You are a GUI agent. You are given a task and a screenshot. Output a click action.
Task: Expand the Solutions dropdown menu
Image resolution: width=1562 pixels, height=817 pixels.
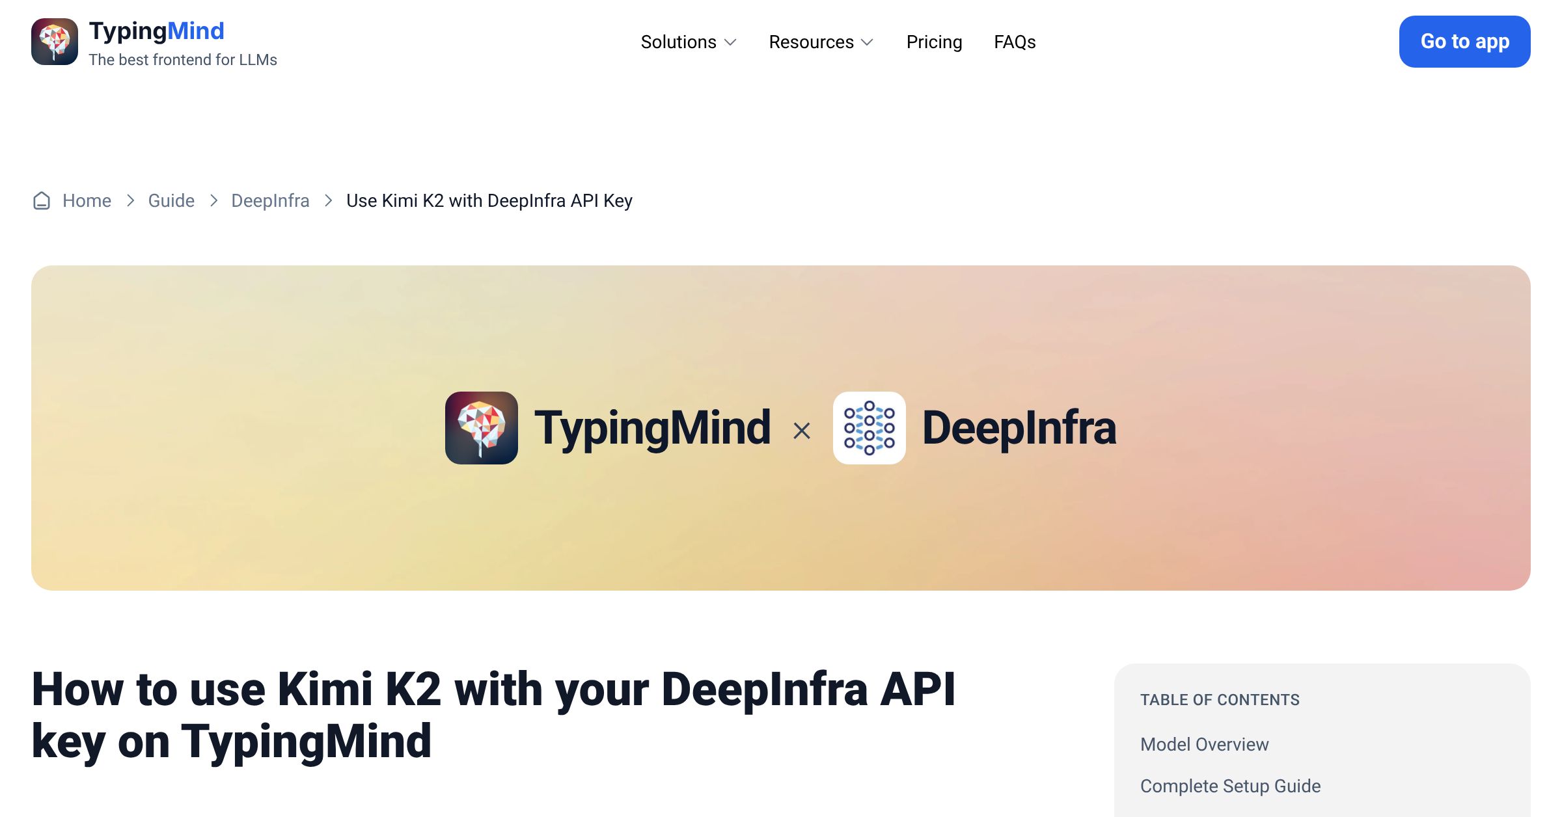(x=689, y=42)
